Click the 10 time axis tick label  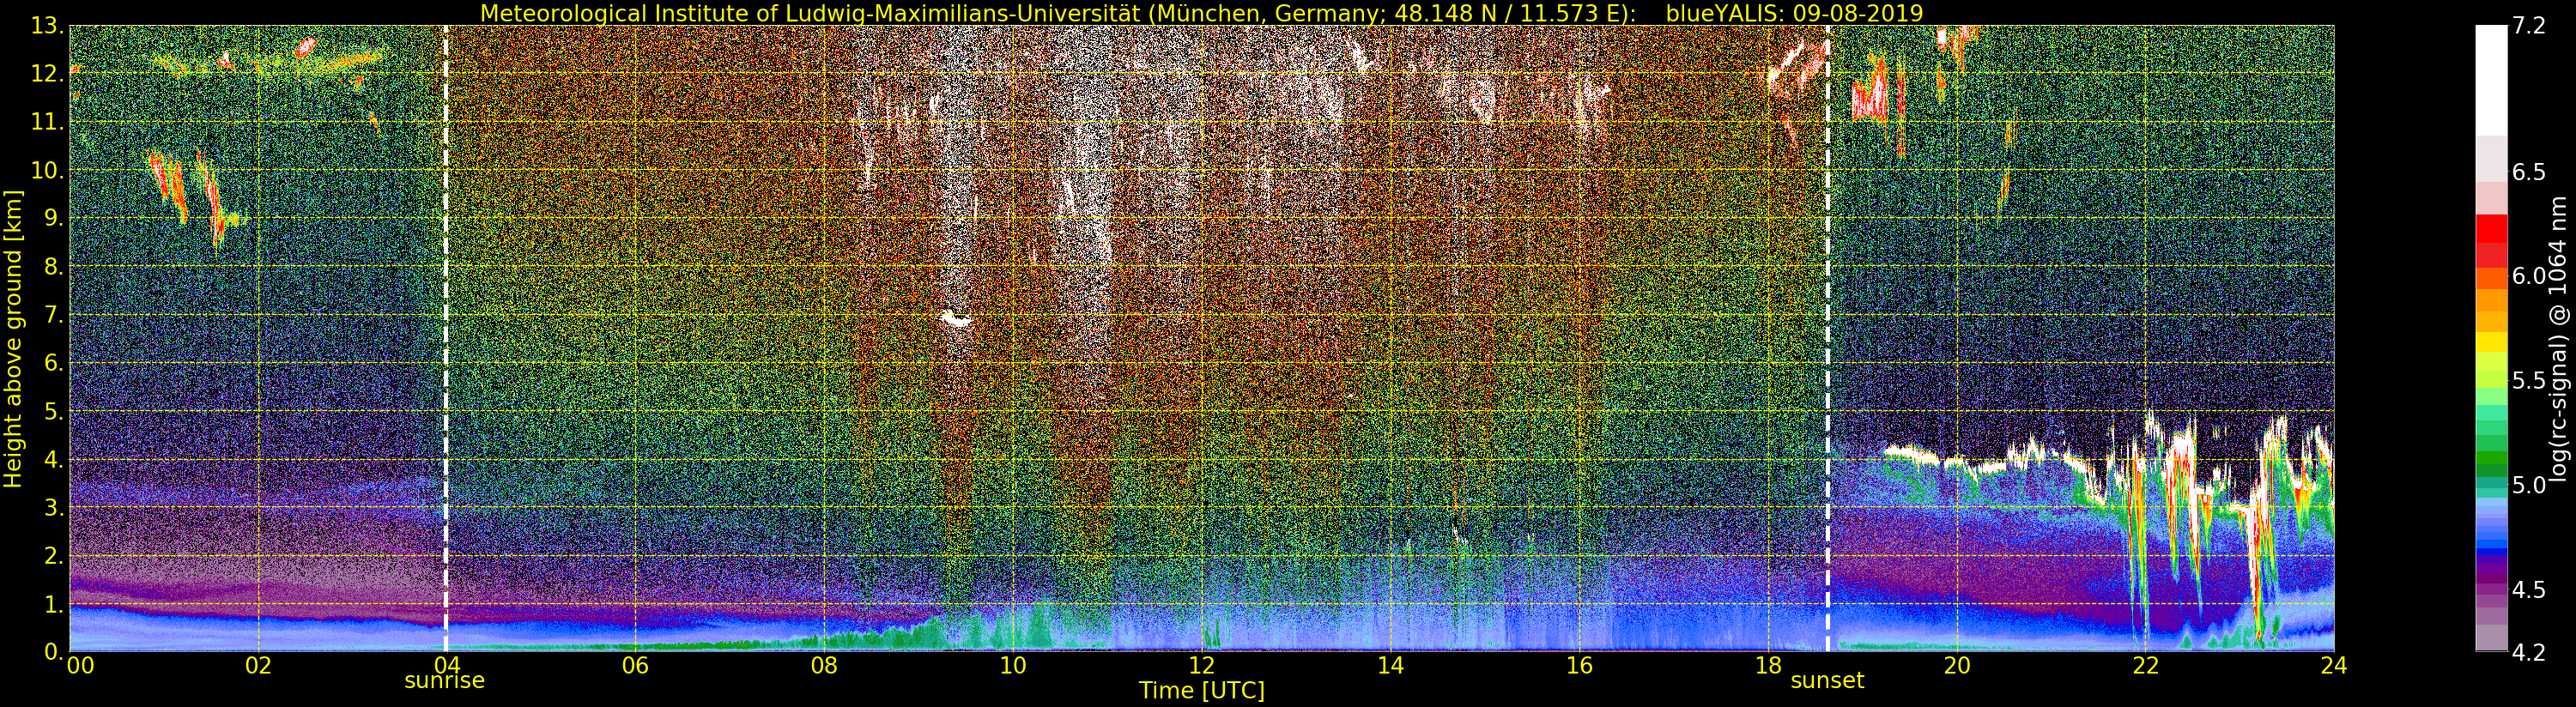pos(1013,665)
